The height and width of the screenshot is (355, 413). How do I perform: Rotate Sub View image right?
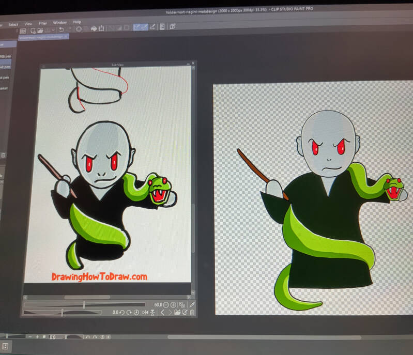coord(129,313)
